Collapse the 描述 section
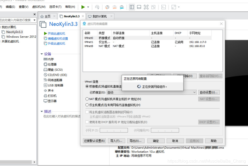This screenshot has width=248, height=166. point(42,112)
